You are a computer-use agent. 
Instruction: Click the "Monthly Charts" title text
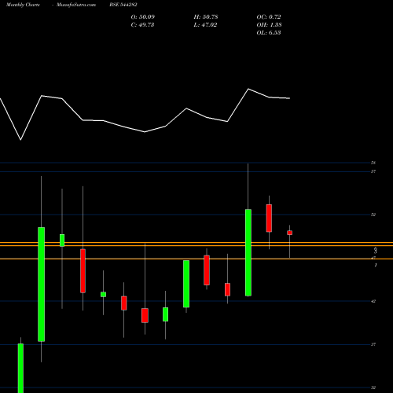pyautogui.click(x=23, y=5)
